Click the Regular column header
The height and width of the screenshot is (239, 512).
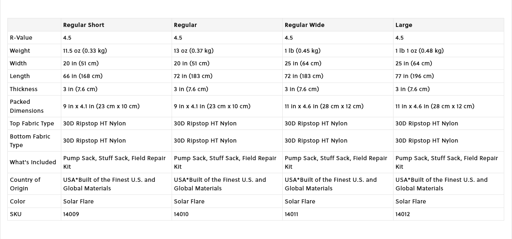[x=185, y=25]
